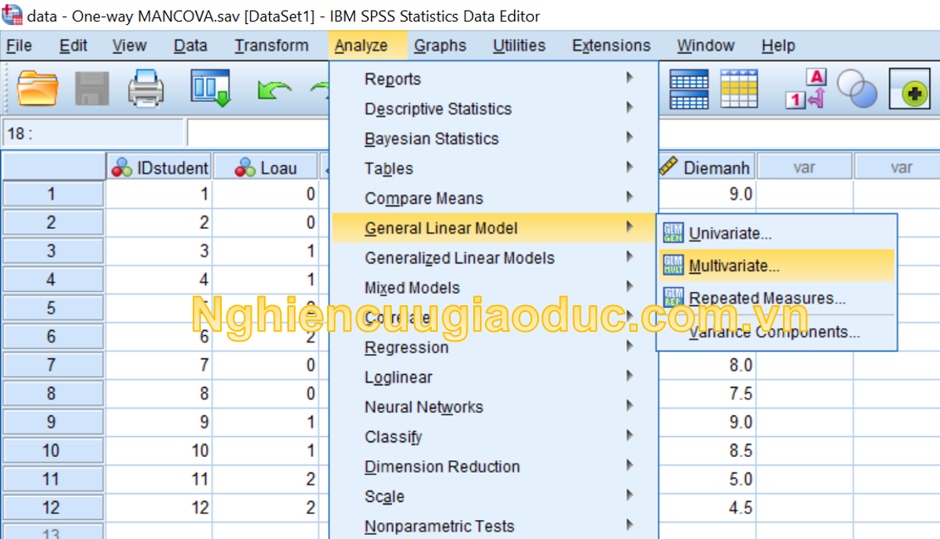This screenshot has width=940, height=539.
Task: Choose Multivariate from General Linear Model
Action: 734,266
